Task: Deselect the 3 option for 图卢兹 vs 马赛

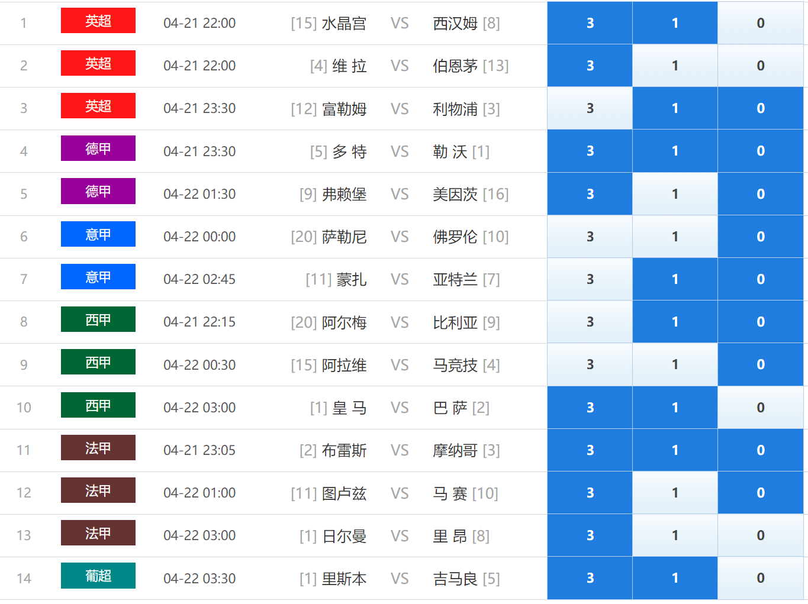Action: point(590,493)
